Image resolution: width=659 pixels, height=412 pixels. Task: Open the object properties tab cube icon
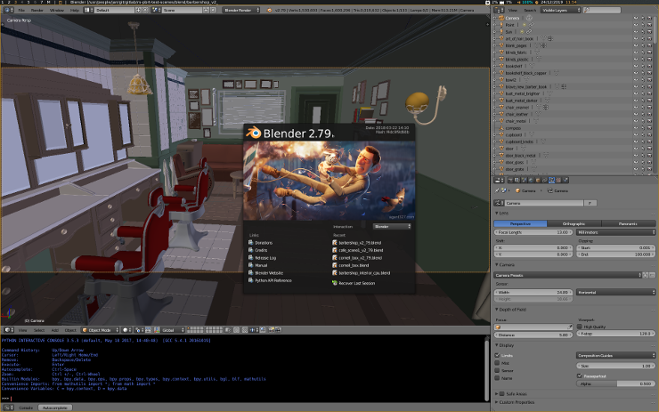click(538, 180)
